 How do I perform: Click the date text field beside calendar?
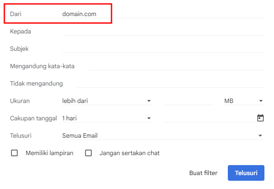tap(208, 118)
